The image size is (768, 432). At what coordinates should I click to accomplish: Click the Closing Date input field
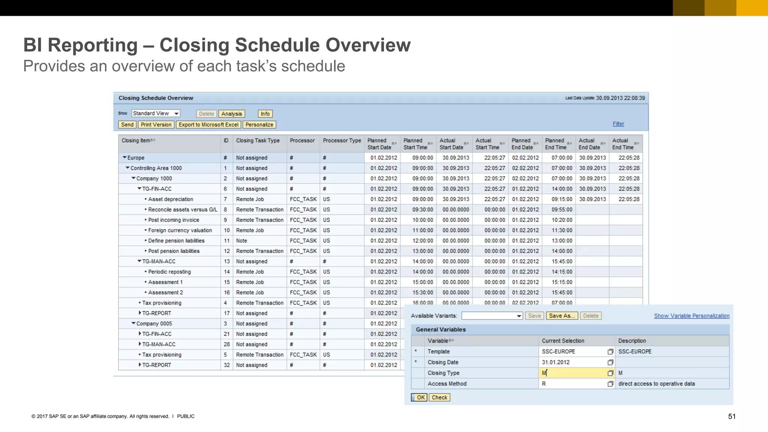point(573,362)
